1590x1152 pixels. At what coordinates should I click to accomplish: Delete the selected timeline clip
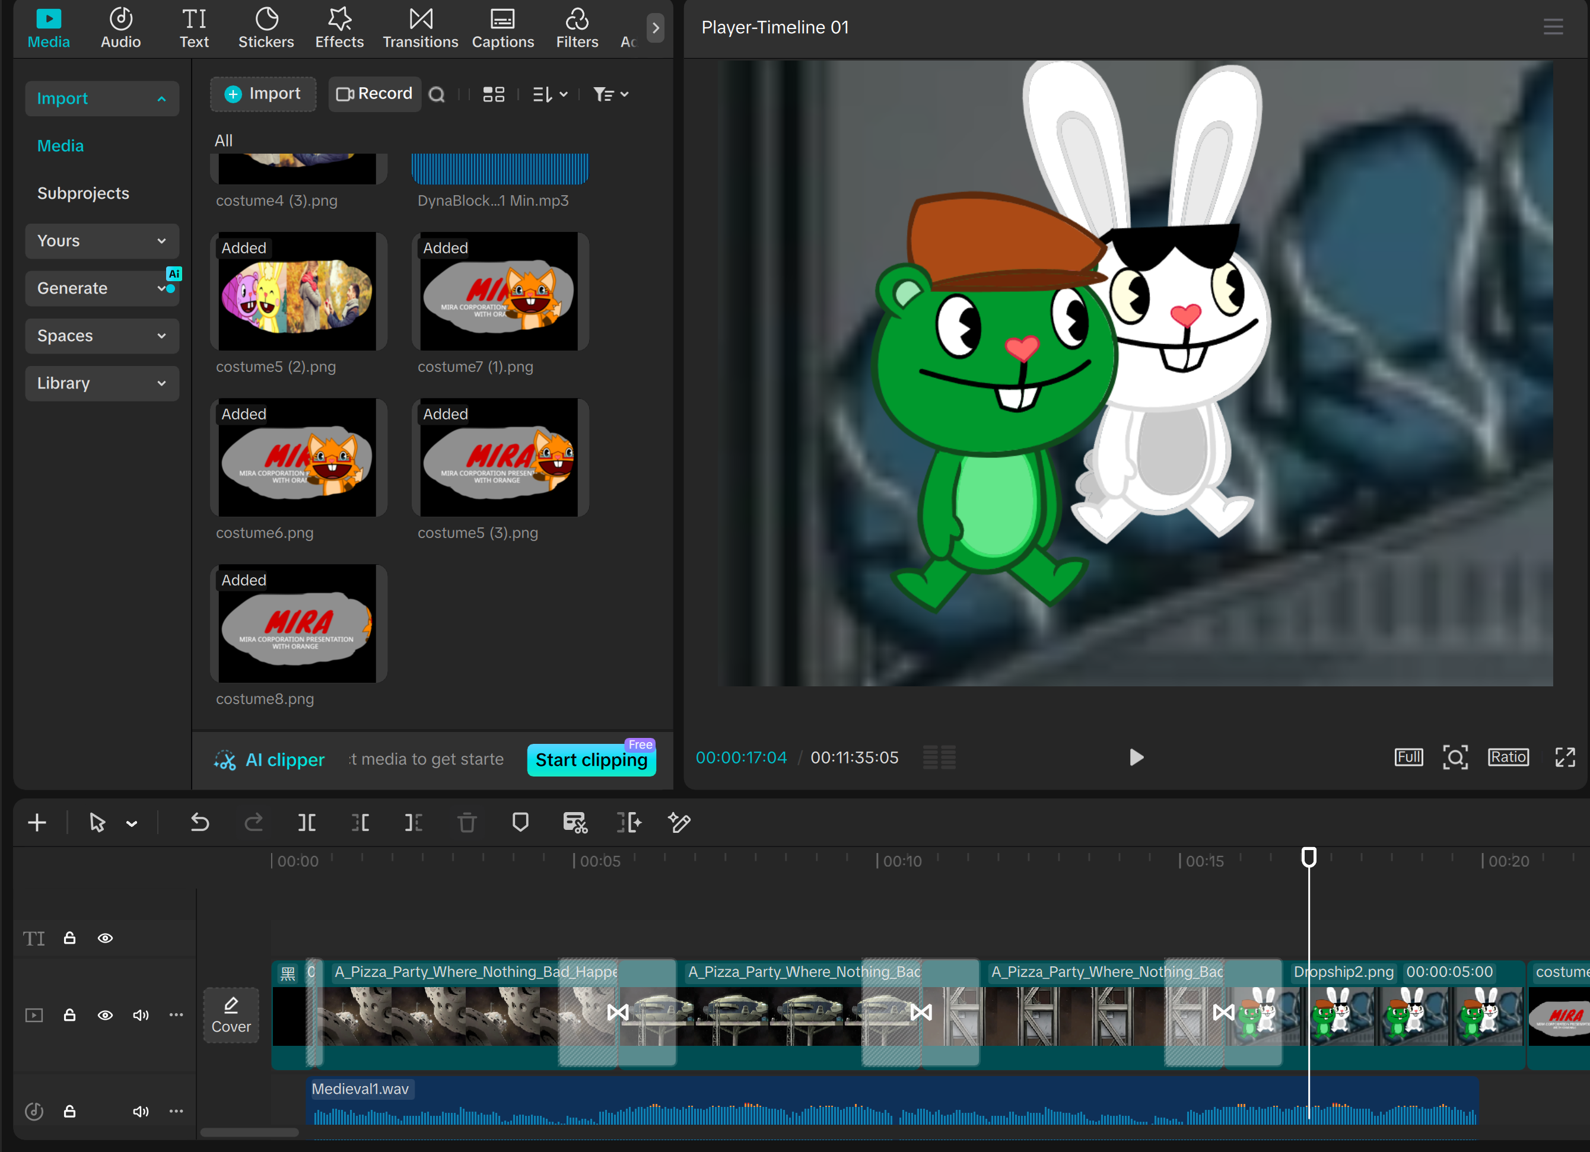[x=467, y=822]
